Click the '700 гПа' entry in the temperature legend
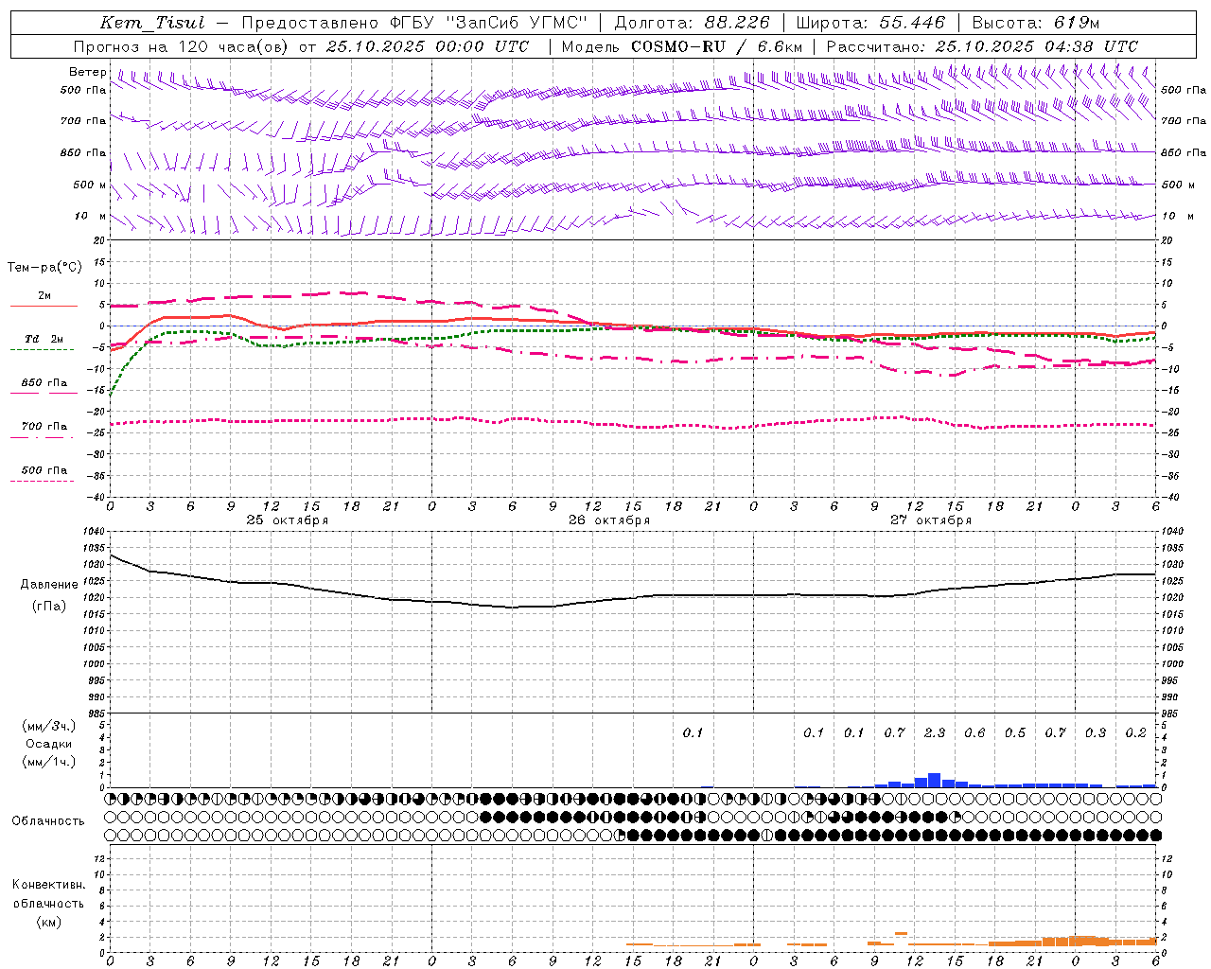This screenshot has height=969, width=1211. click(44, 427)
